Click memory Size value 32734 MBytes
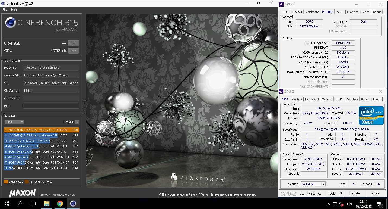This screenshot has width=388, height=209. (x=309, y=26)
